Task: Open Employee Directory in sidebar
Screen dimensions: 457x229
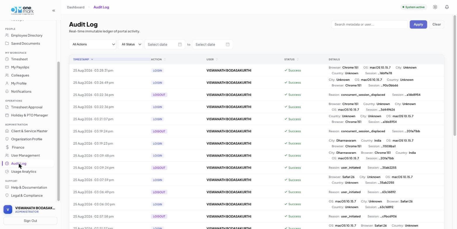Action: click(27, 35)
